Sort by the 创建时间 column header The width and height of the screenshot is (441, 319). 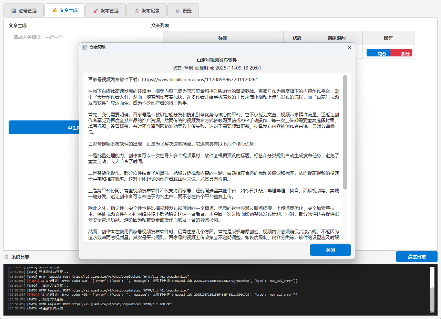pos(337,38)
